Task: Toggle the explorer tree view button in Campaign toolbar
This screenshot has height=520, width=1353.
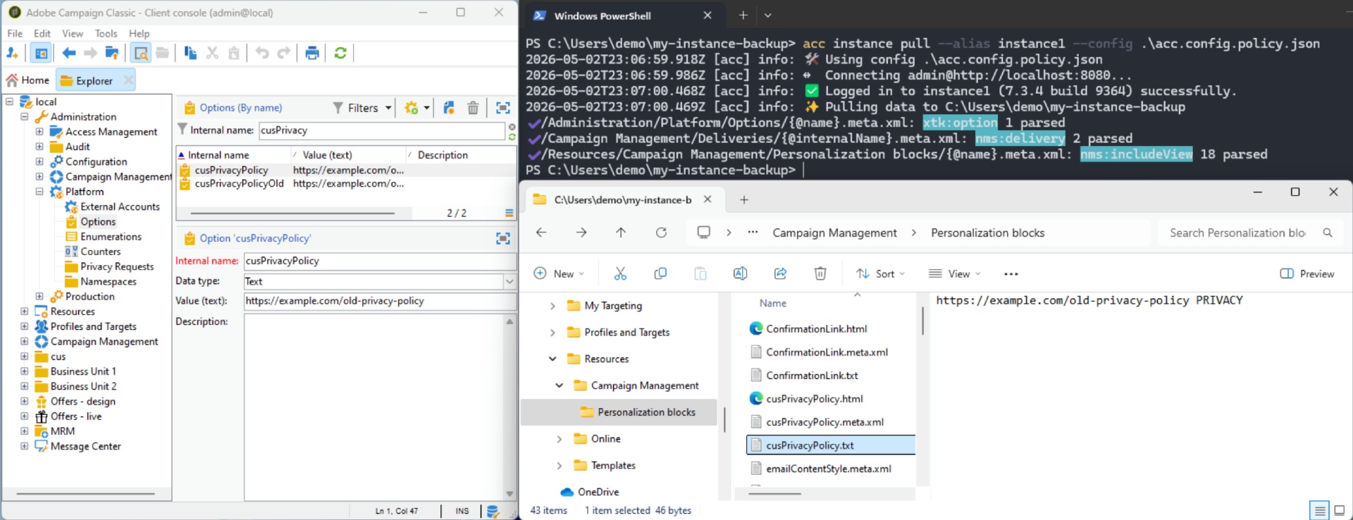Action: 42,53
